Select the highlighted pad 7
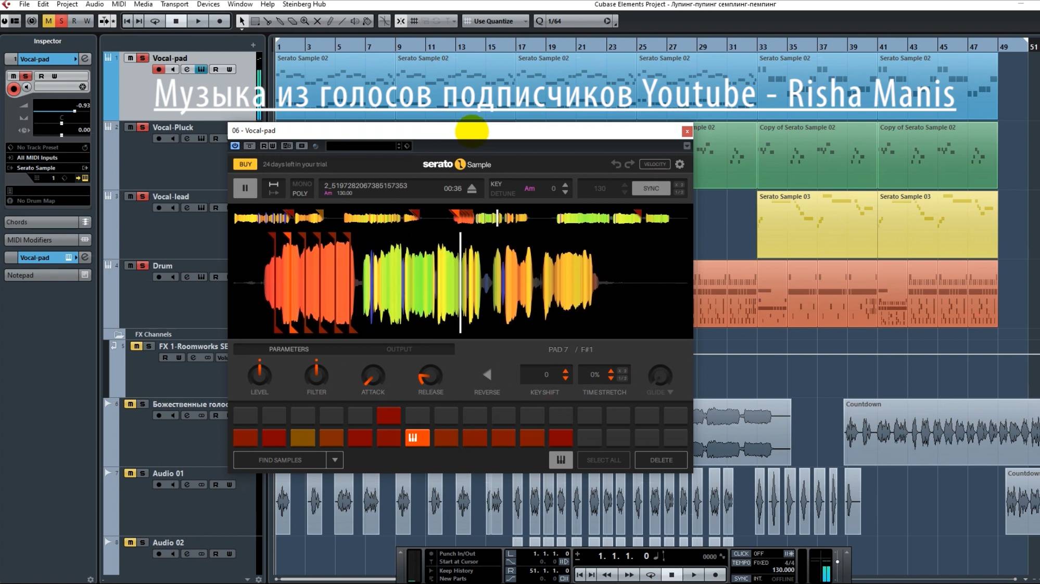 point(417,438)
